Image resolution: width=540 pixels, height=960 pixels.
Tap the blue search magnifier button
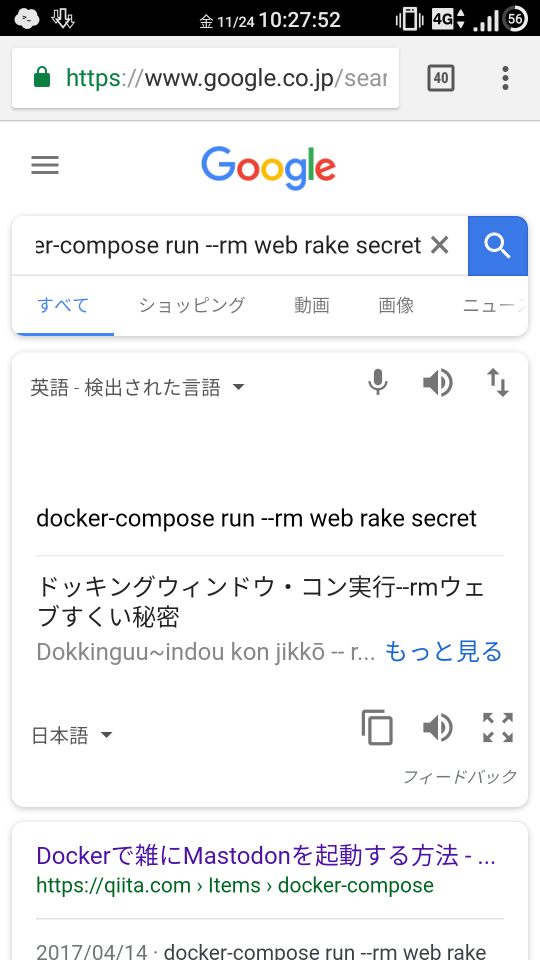click(497, 245)
